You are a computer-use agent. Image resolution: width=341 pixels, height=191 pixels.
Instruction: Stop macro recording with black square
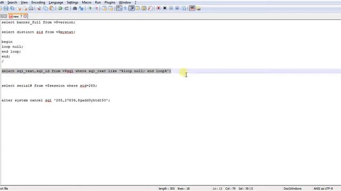pyautogui.click(x=165, y=8)
